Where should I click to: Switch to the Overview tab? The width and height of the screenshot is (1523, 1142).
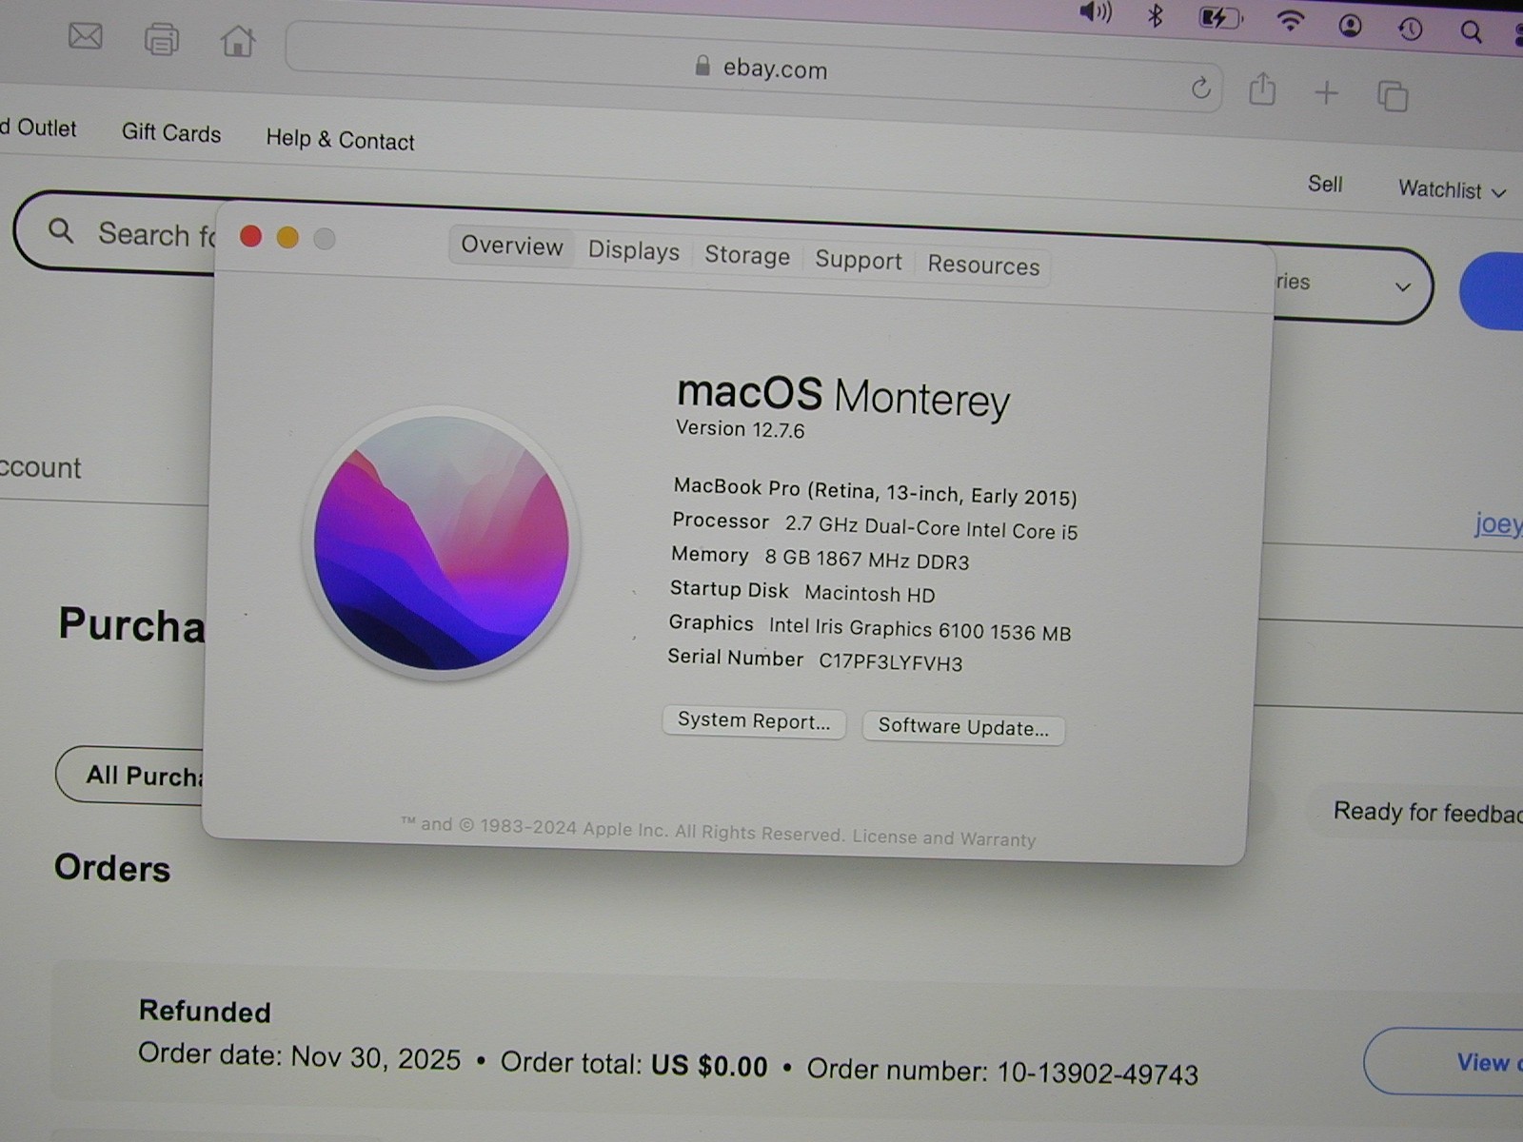[x=512, y=246]
